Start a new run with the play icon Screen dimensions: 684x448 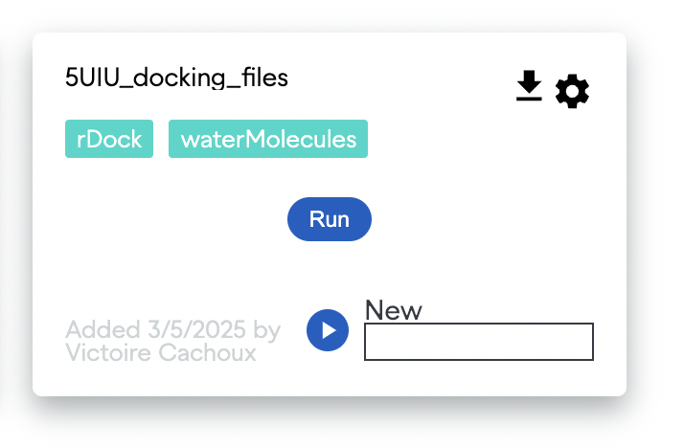[328, 330]
